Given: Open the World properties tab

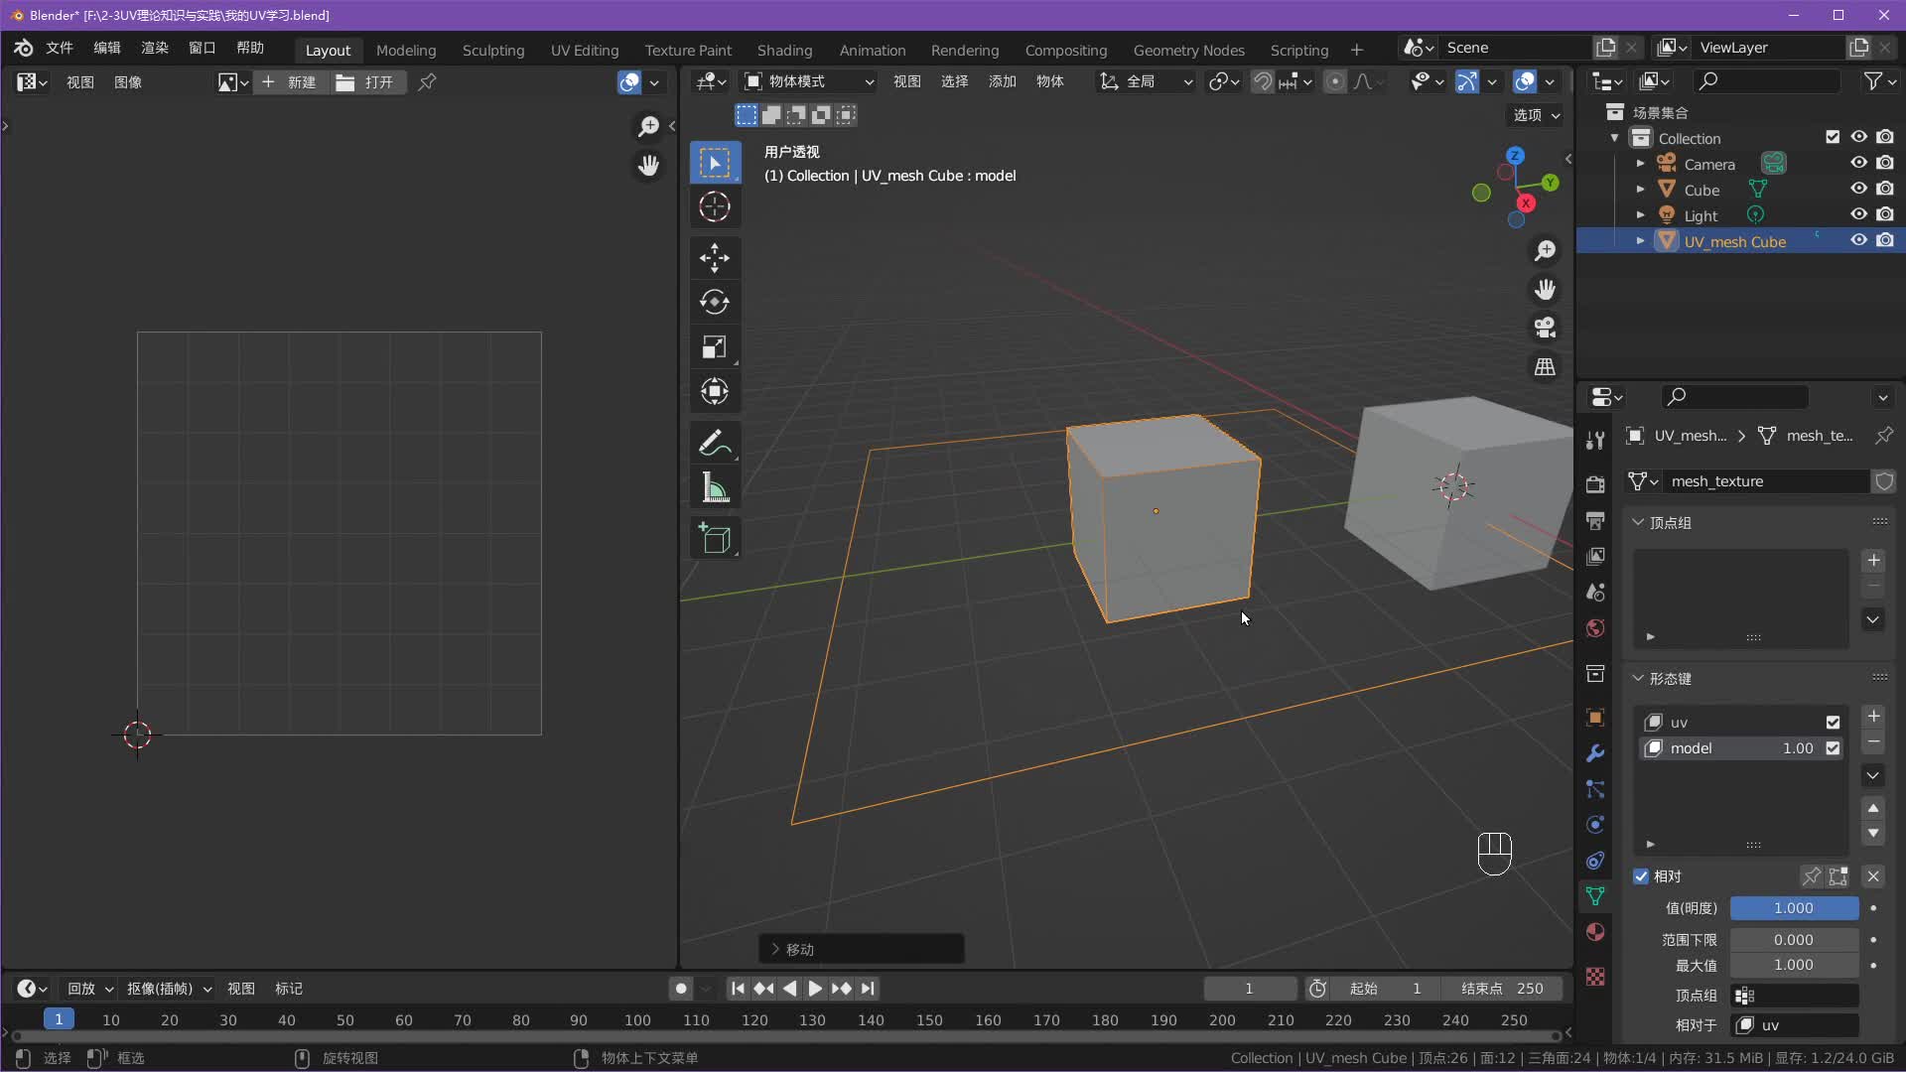Looking at the screenshot, I should [1595, 628].
